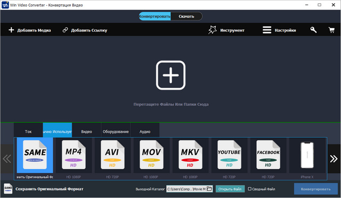Open the Настройки hamburger menu icon
Image resolution: width=341 pixels, height=198 pixels.
[267, 30]
